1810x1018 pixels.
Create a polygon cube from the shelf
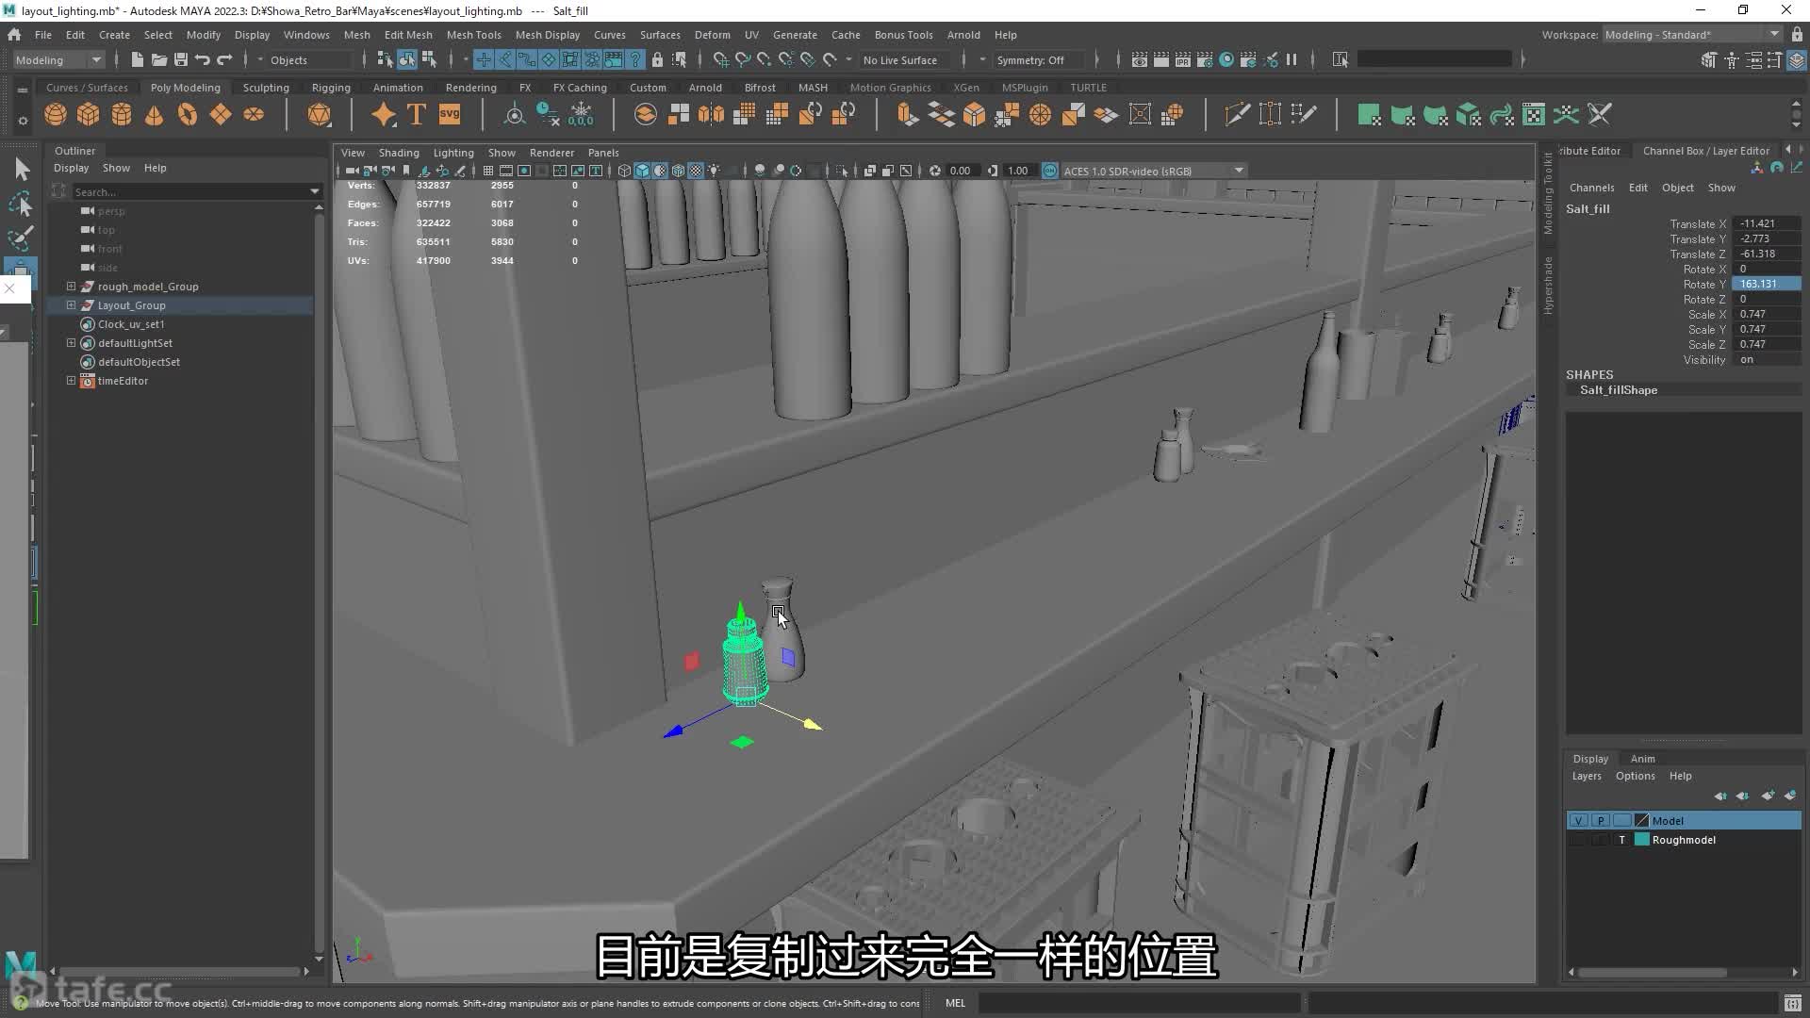pyautogui.click(x=89, y=115)
